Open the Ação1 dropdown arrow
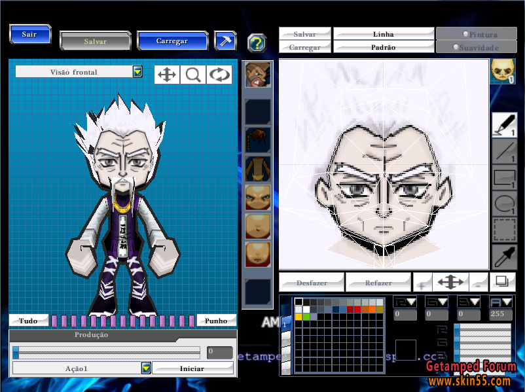Image resolution: width=525 pixels, height=392 pixels. [146, 368]
